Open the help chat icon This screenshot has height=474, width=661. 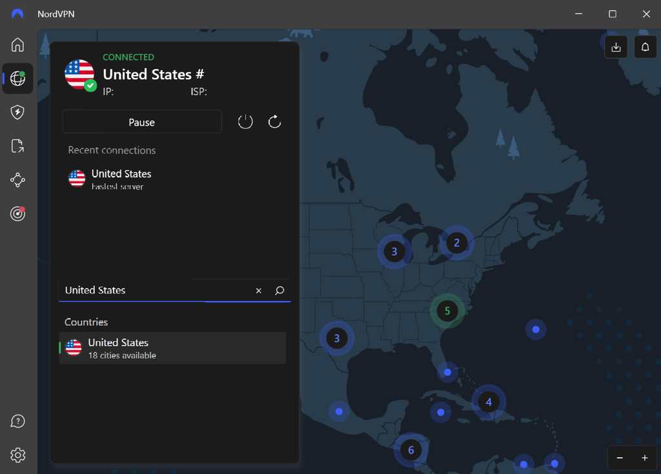[x=17, y=421]
